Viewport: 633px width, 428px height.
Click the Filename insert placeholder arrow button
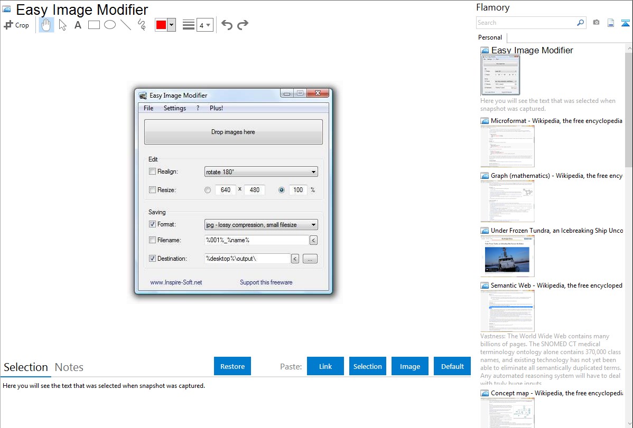click(x=313, y=241)
